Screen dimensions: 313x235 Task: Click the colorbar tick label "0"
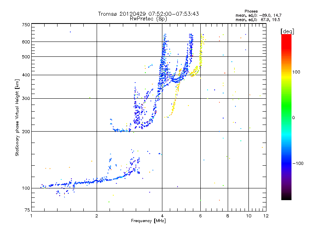coord(293,117)
